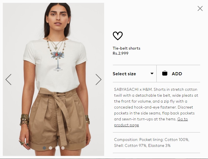The height and width of the screenshot is (159, 208).
Task: Click the model photo of tie-belt shorts
Action: pyautogui.click(x=53, y=79)
